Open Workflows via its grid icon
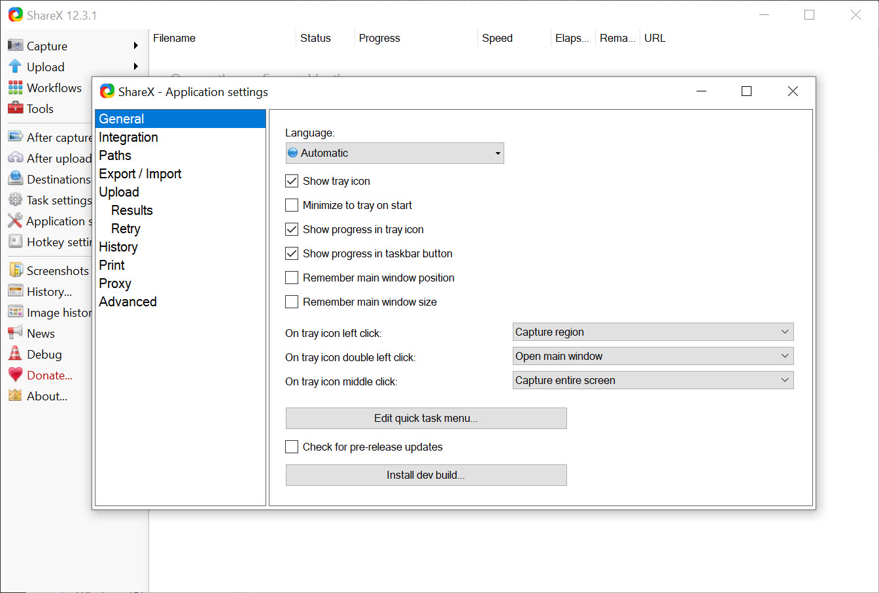Screen dimensions: 879x593 (15, 88)
